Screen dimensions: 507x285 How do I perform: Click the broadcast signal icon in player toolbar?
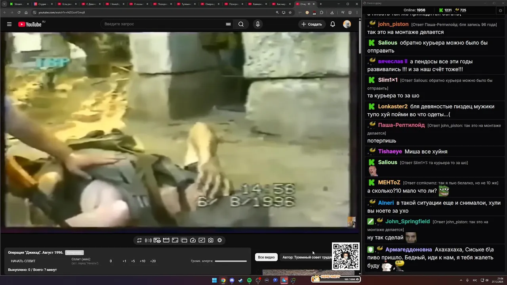pos(148,240)
